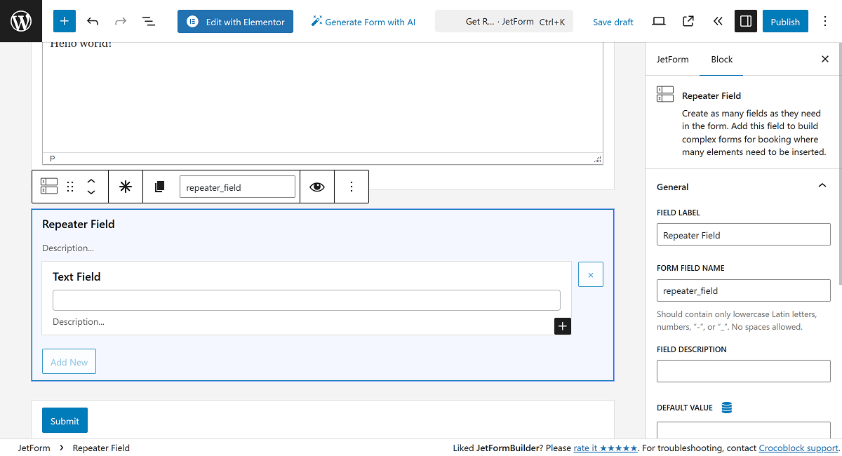Select Repeater Field in the breadcrumb

click(x=101, y=448)
